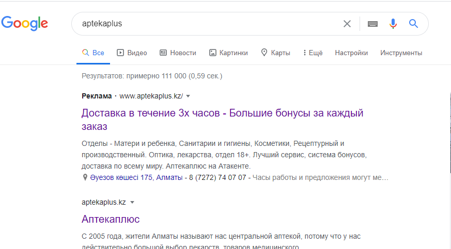The image size is (451, 249).
Task: Open Инструменты search tools
Action: 401,53
